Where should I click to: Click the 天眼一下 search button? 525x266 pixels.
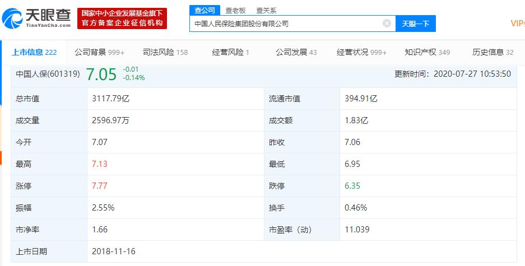[x=416, y=24]
